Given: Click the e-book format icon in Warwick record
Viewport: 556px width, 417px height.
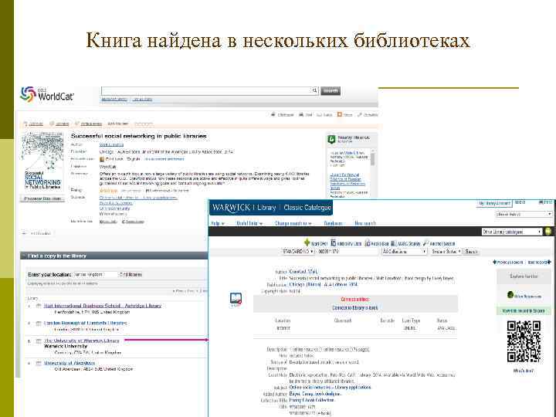Looking at the screenshot, I should 236,299.
